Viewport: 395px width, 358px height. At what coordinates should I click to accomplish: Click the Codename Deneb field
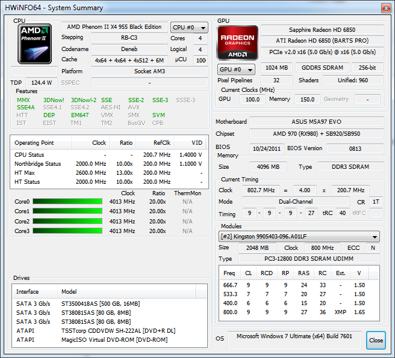(129, 49)
